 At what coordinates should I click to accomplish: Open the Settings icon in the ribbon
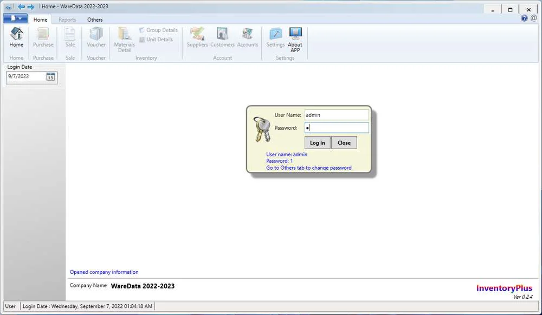(275, 37)
